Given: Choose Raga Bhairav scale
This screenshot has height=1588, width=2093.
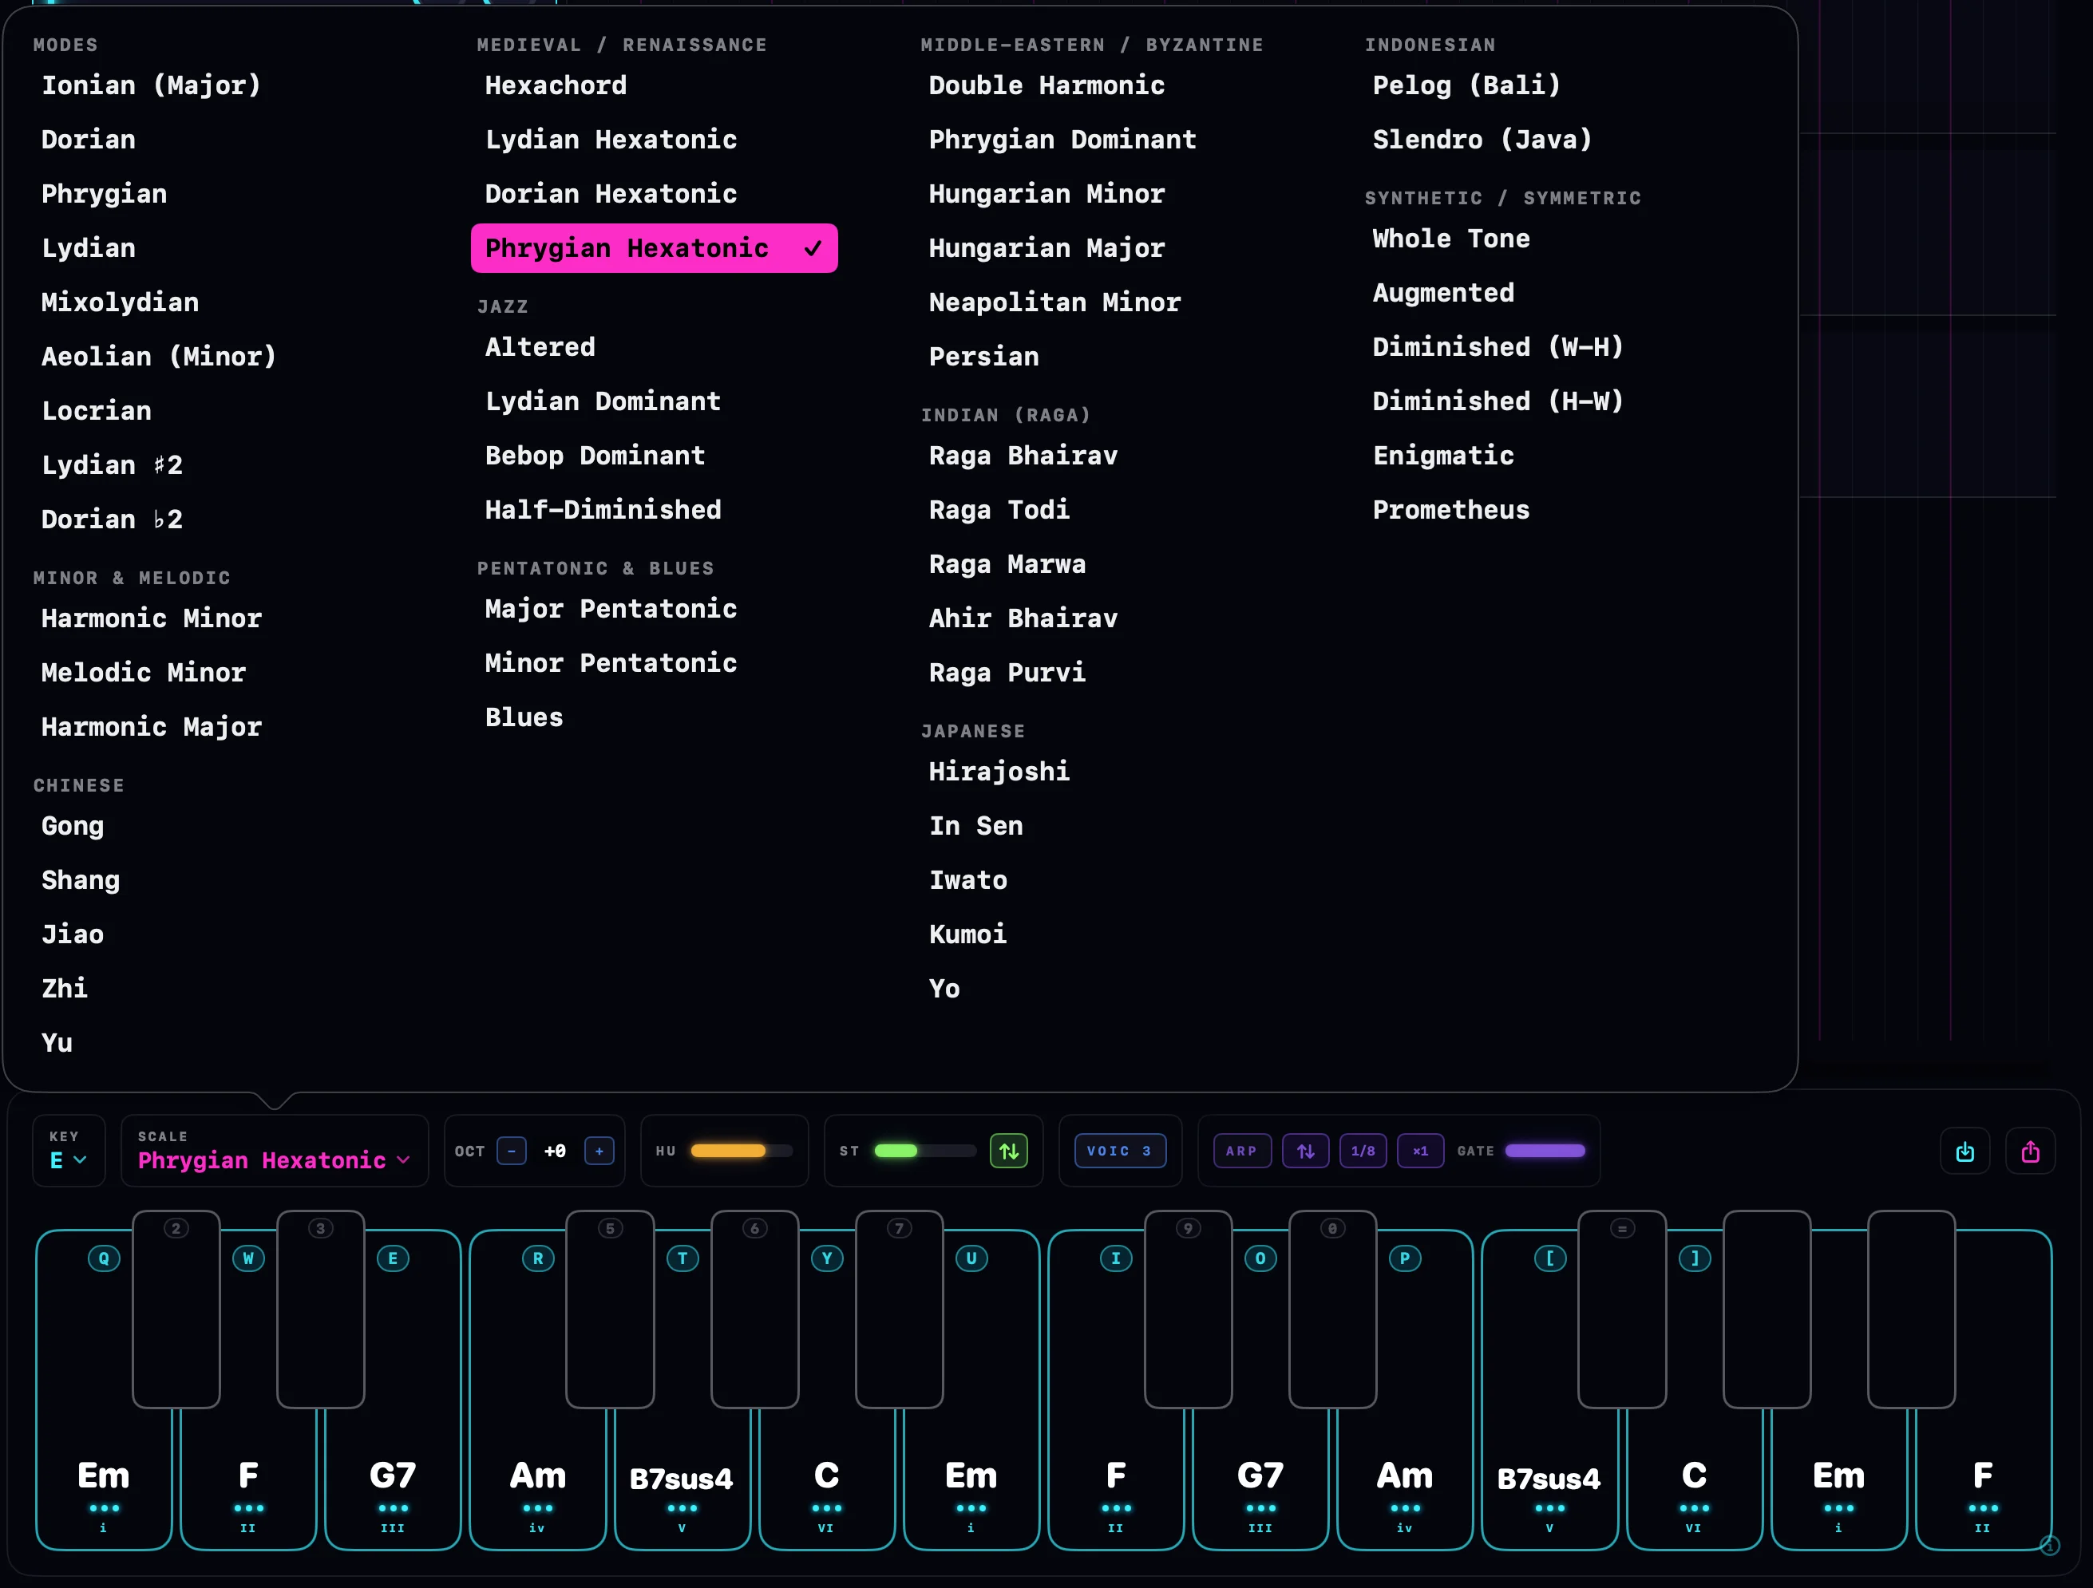Looking at the screenshot, I should (x=1023, y=456).
